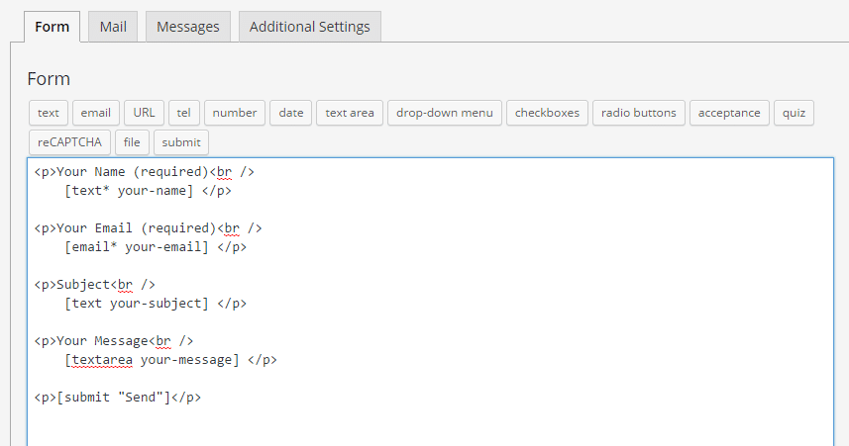Viewport: 849px width, 446px height.
Task: Insert a reCAPTCHA tag
Action: (69, 142)
